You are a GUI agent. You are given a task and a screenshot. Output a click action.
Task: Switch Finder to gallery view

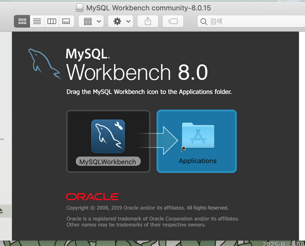point(66,21)
